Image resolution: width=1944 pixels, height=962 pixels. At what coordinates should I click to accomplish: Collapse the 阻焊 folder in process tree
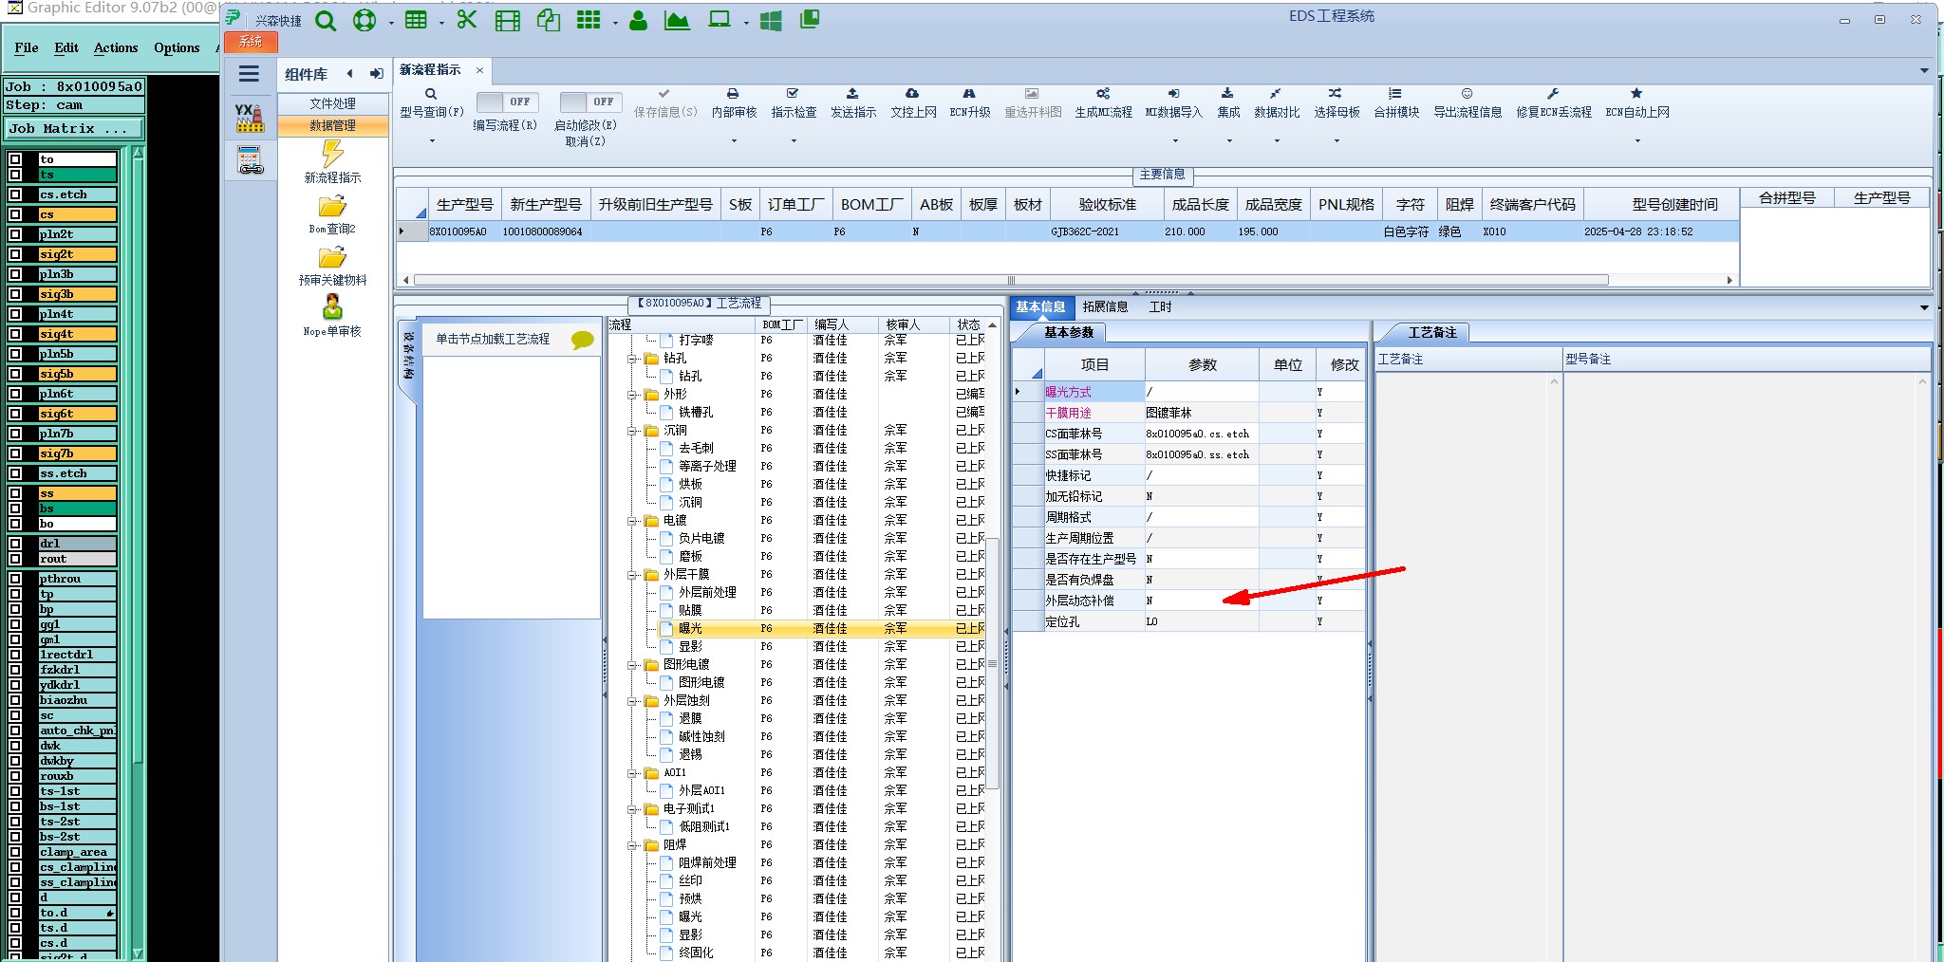pyautogui.click(x=631, y=845)
